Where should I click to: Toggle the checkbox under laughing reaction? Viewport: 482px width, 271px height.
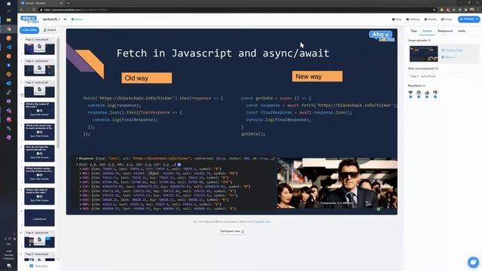(x=419, y=97)
